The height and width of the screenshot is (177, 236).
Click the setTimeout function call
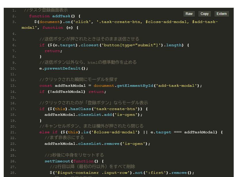(x=57, y=161)
